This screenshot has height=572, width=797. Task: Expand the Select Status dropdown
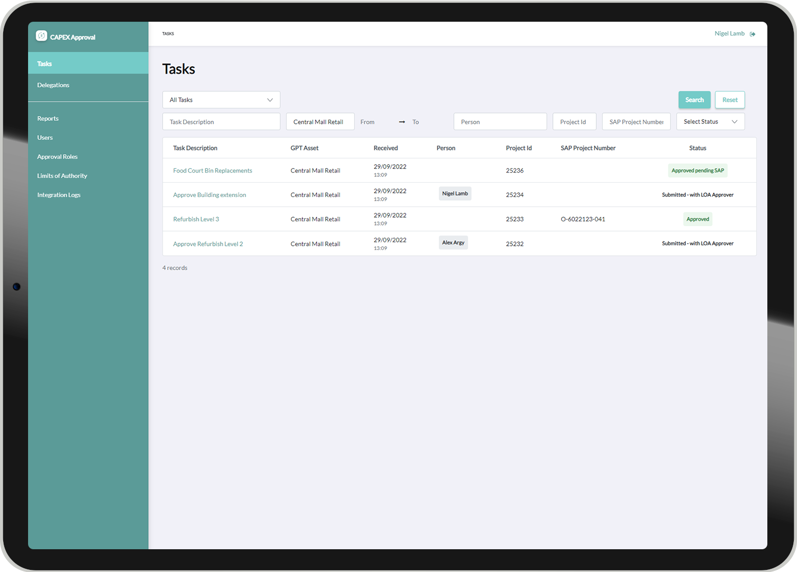click(711, 121)
